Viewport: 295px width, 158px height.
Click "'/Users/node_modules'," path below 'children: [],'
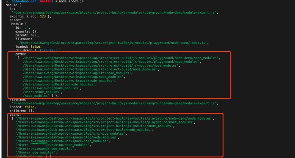(x=36, y=152)
